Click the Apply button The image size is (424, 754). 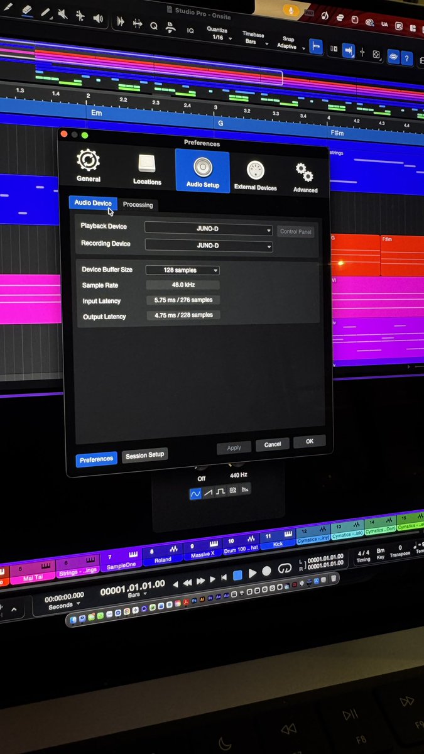[x=234, y=448]
